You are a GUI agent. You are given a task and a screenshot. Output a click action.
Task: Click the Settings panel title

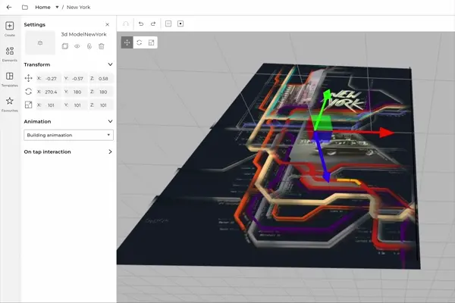point(35,25)
